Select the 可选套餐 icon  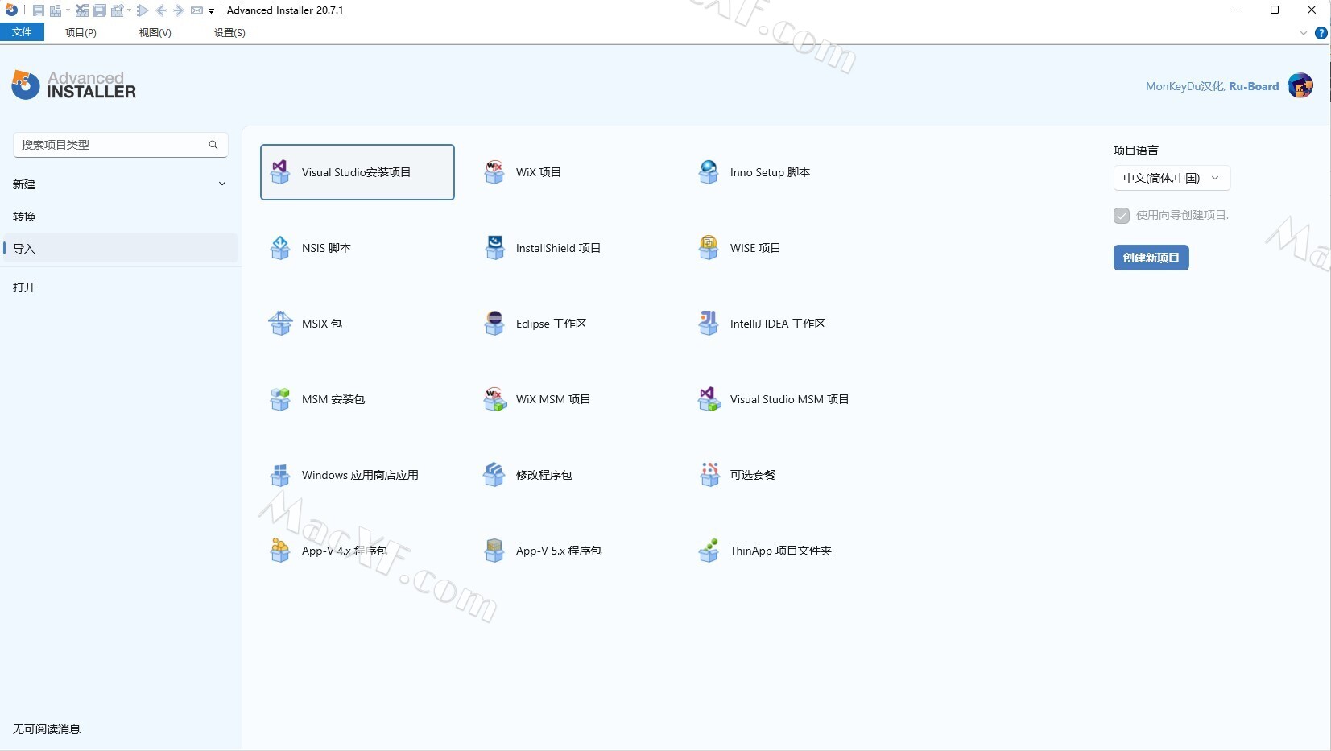pyautogui.click(x=709, y=475)
